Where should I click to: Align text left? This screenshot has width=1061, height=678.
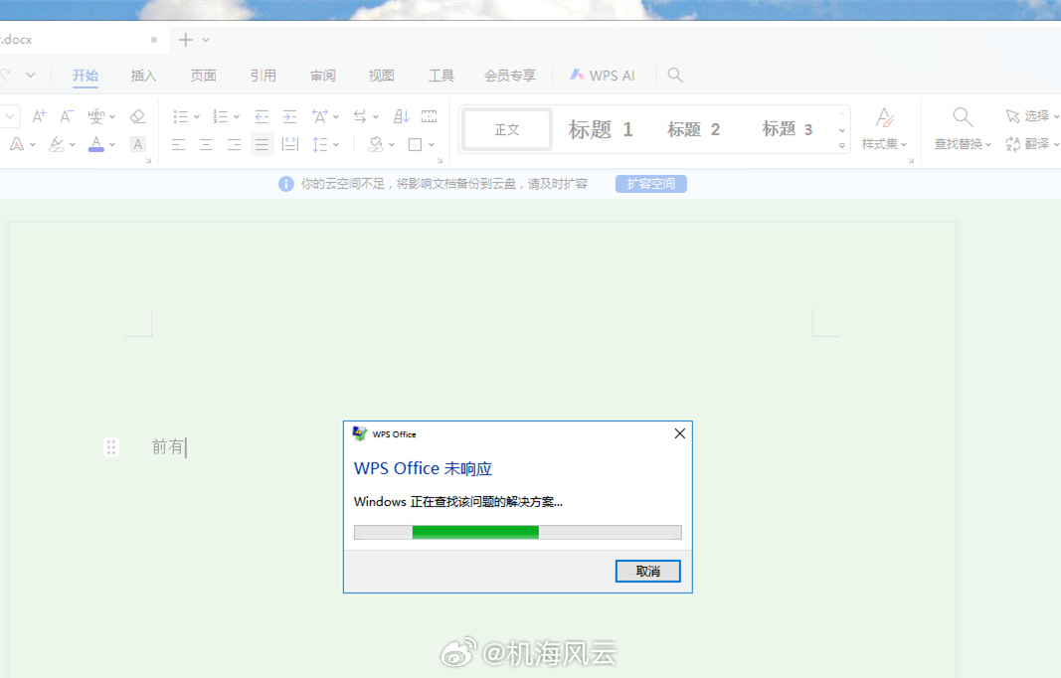(178, 144)
